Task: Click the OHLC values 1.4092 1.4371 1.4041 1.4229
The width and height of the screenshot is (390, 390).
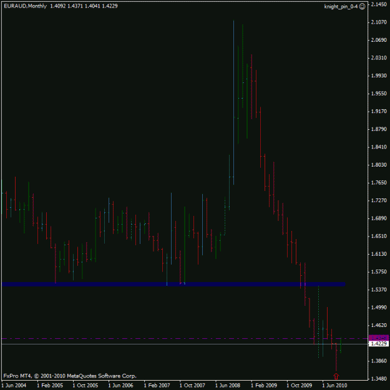Action: pos(84,6)
